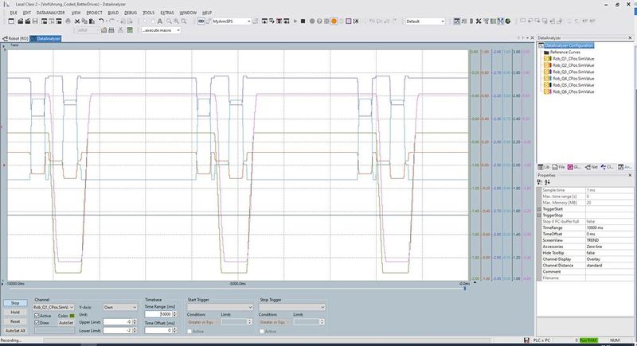Select the Reference Curves folder icon
This screenshot has height=346, width=637.
pyautogui.click(x=546, y=52)
